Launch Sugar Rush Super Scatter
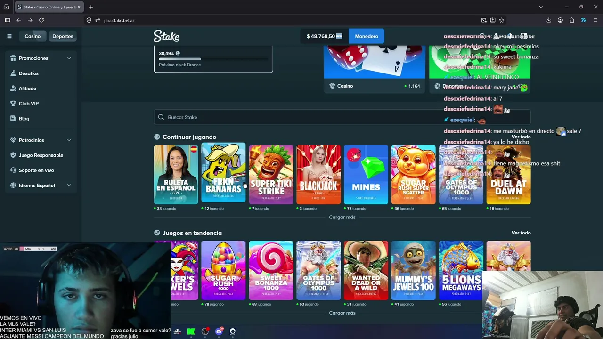The image size is (603, 339). point(414,174)
